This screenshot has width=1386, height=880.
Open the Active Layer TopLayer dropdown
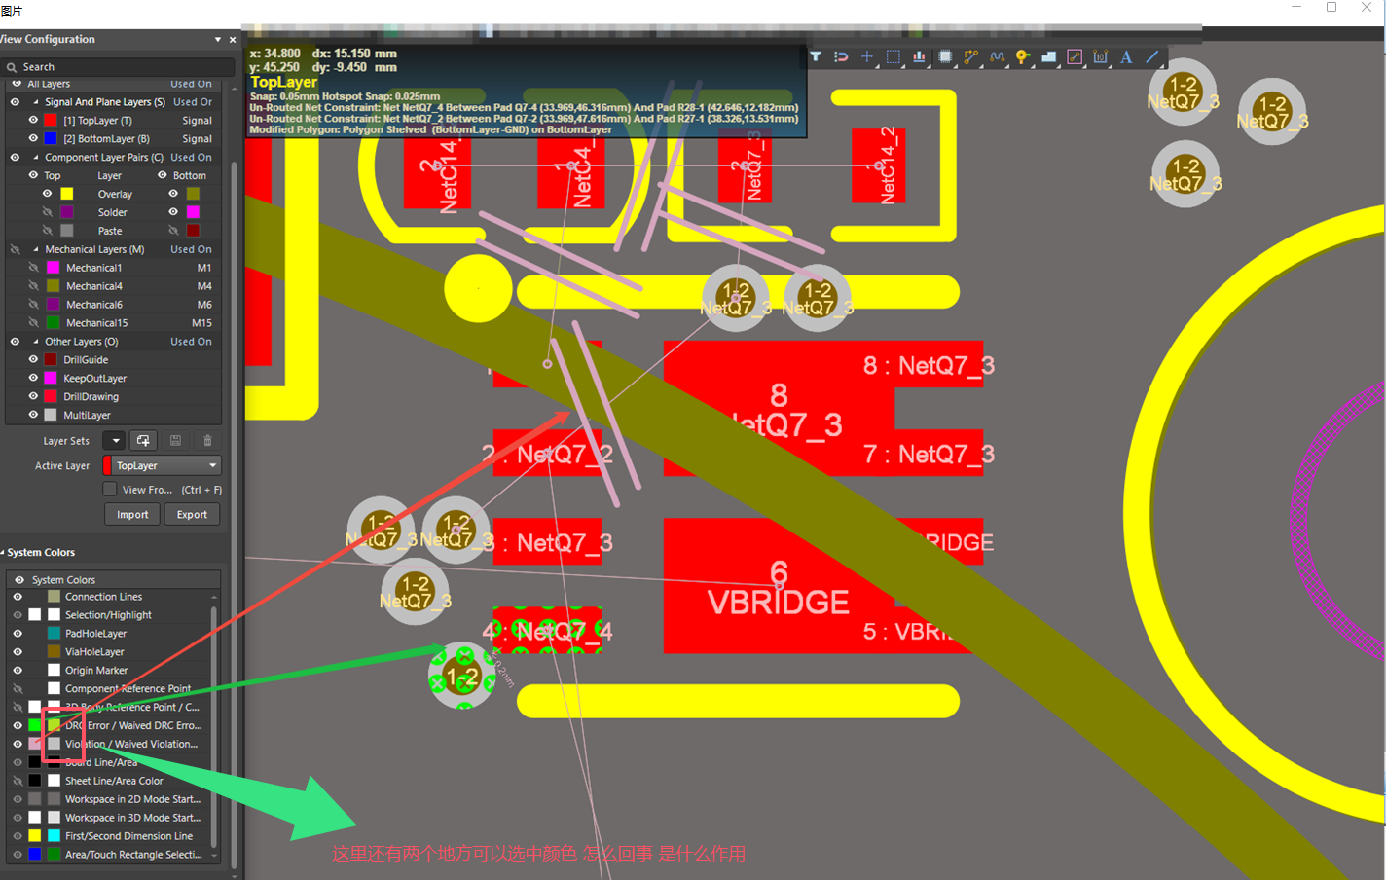click(x=162, y=466)
